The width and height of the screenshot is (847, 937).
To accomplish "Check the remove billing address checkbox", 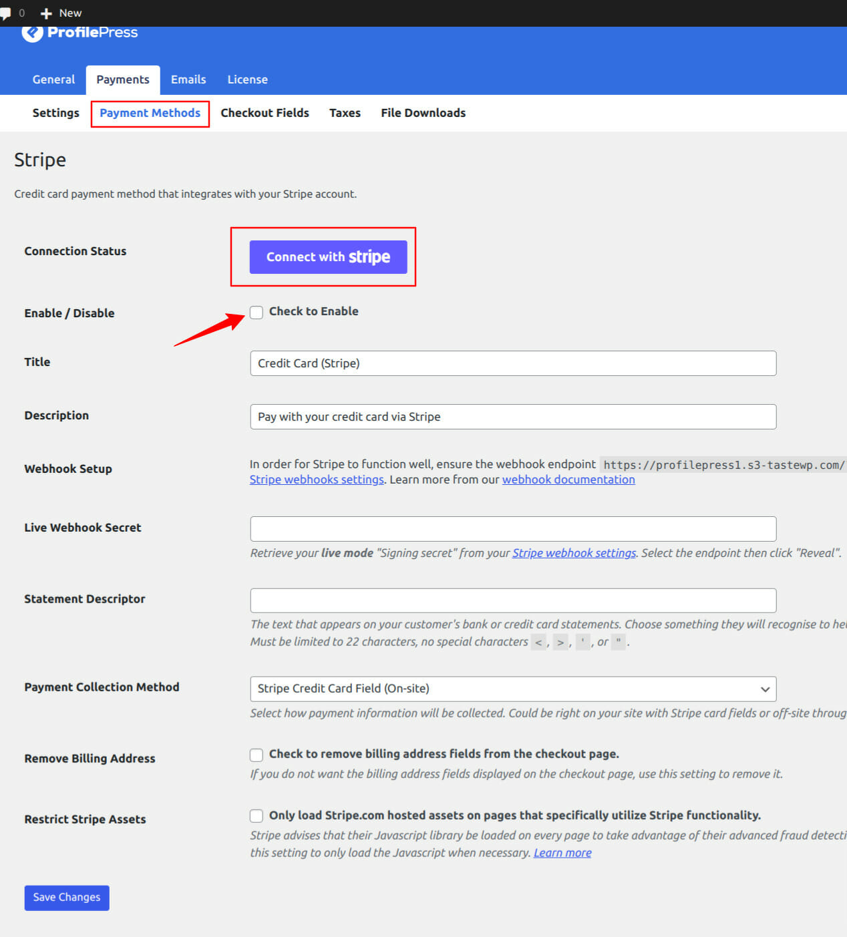I will click(x=257, y=755).
